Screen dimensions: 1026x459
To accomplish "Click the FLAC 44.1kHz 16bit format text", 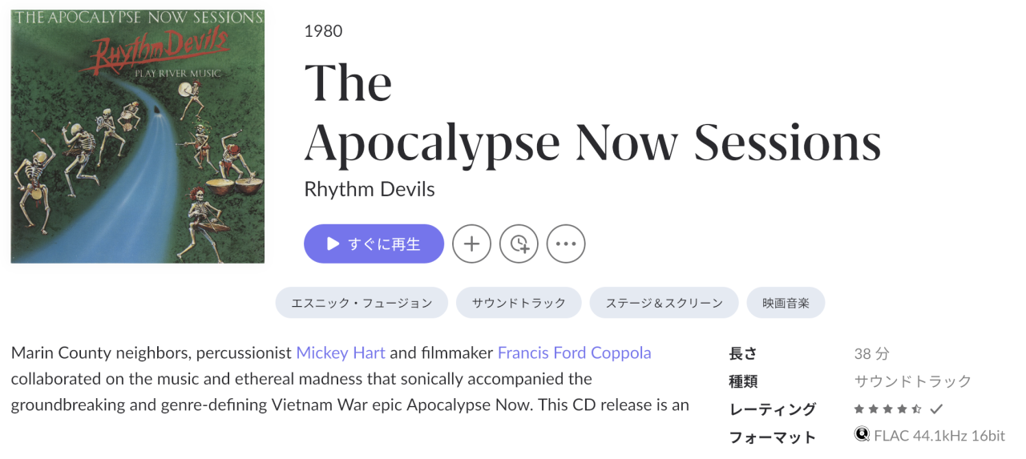I will pos(939,436).
